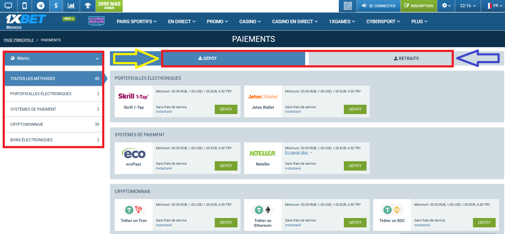Screen dimensions: 505x234
Task: Click the ecoPayz logo
Action: pyautogui.click(x=134, y=153)
